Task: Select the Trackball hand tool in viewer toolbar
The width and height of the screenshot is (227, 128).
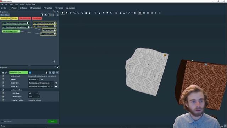Action: pos(67,13)
